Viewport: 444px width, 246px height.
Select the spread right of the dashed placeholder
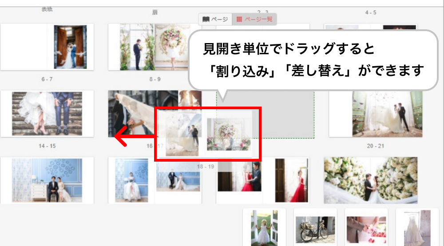coord(375,114)
